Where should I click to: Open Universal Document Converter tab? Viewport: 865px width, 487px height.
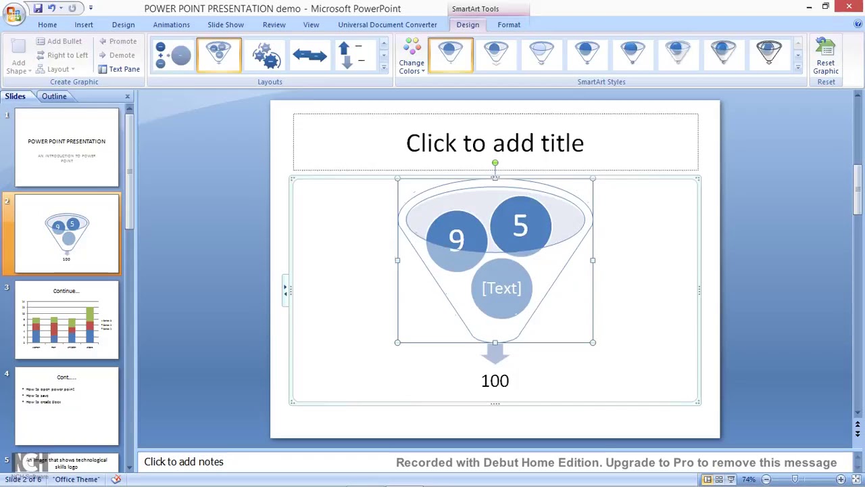(387, 24)
